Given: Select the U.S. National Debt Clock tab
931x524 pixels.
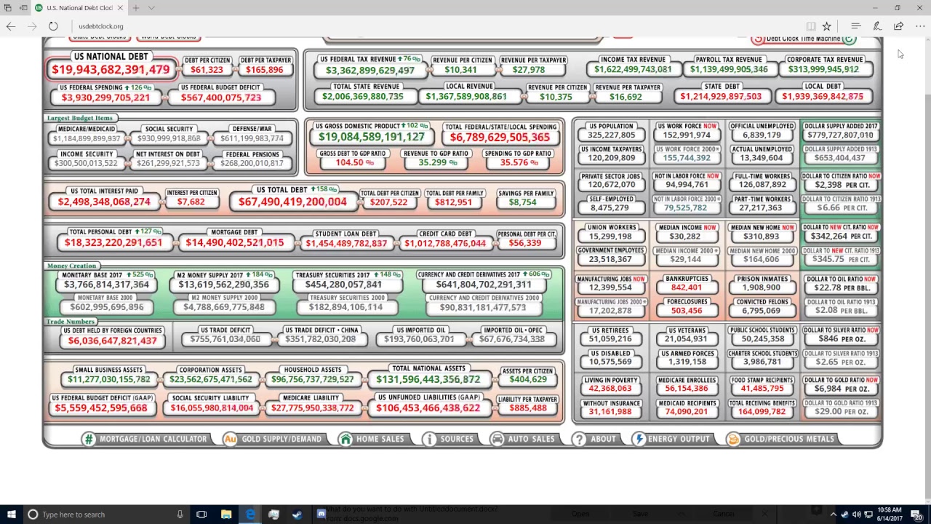Looking at the screenshot, I should pyautogui.click(x=79, y=8).
